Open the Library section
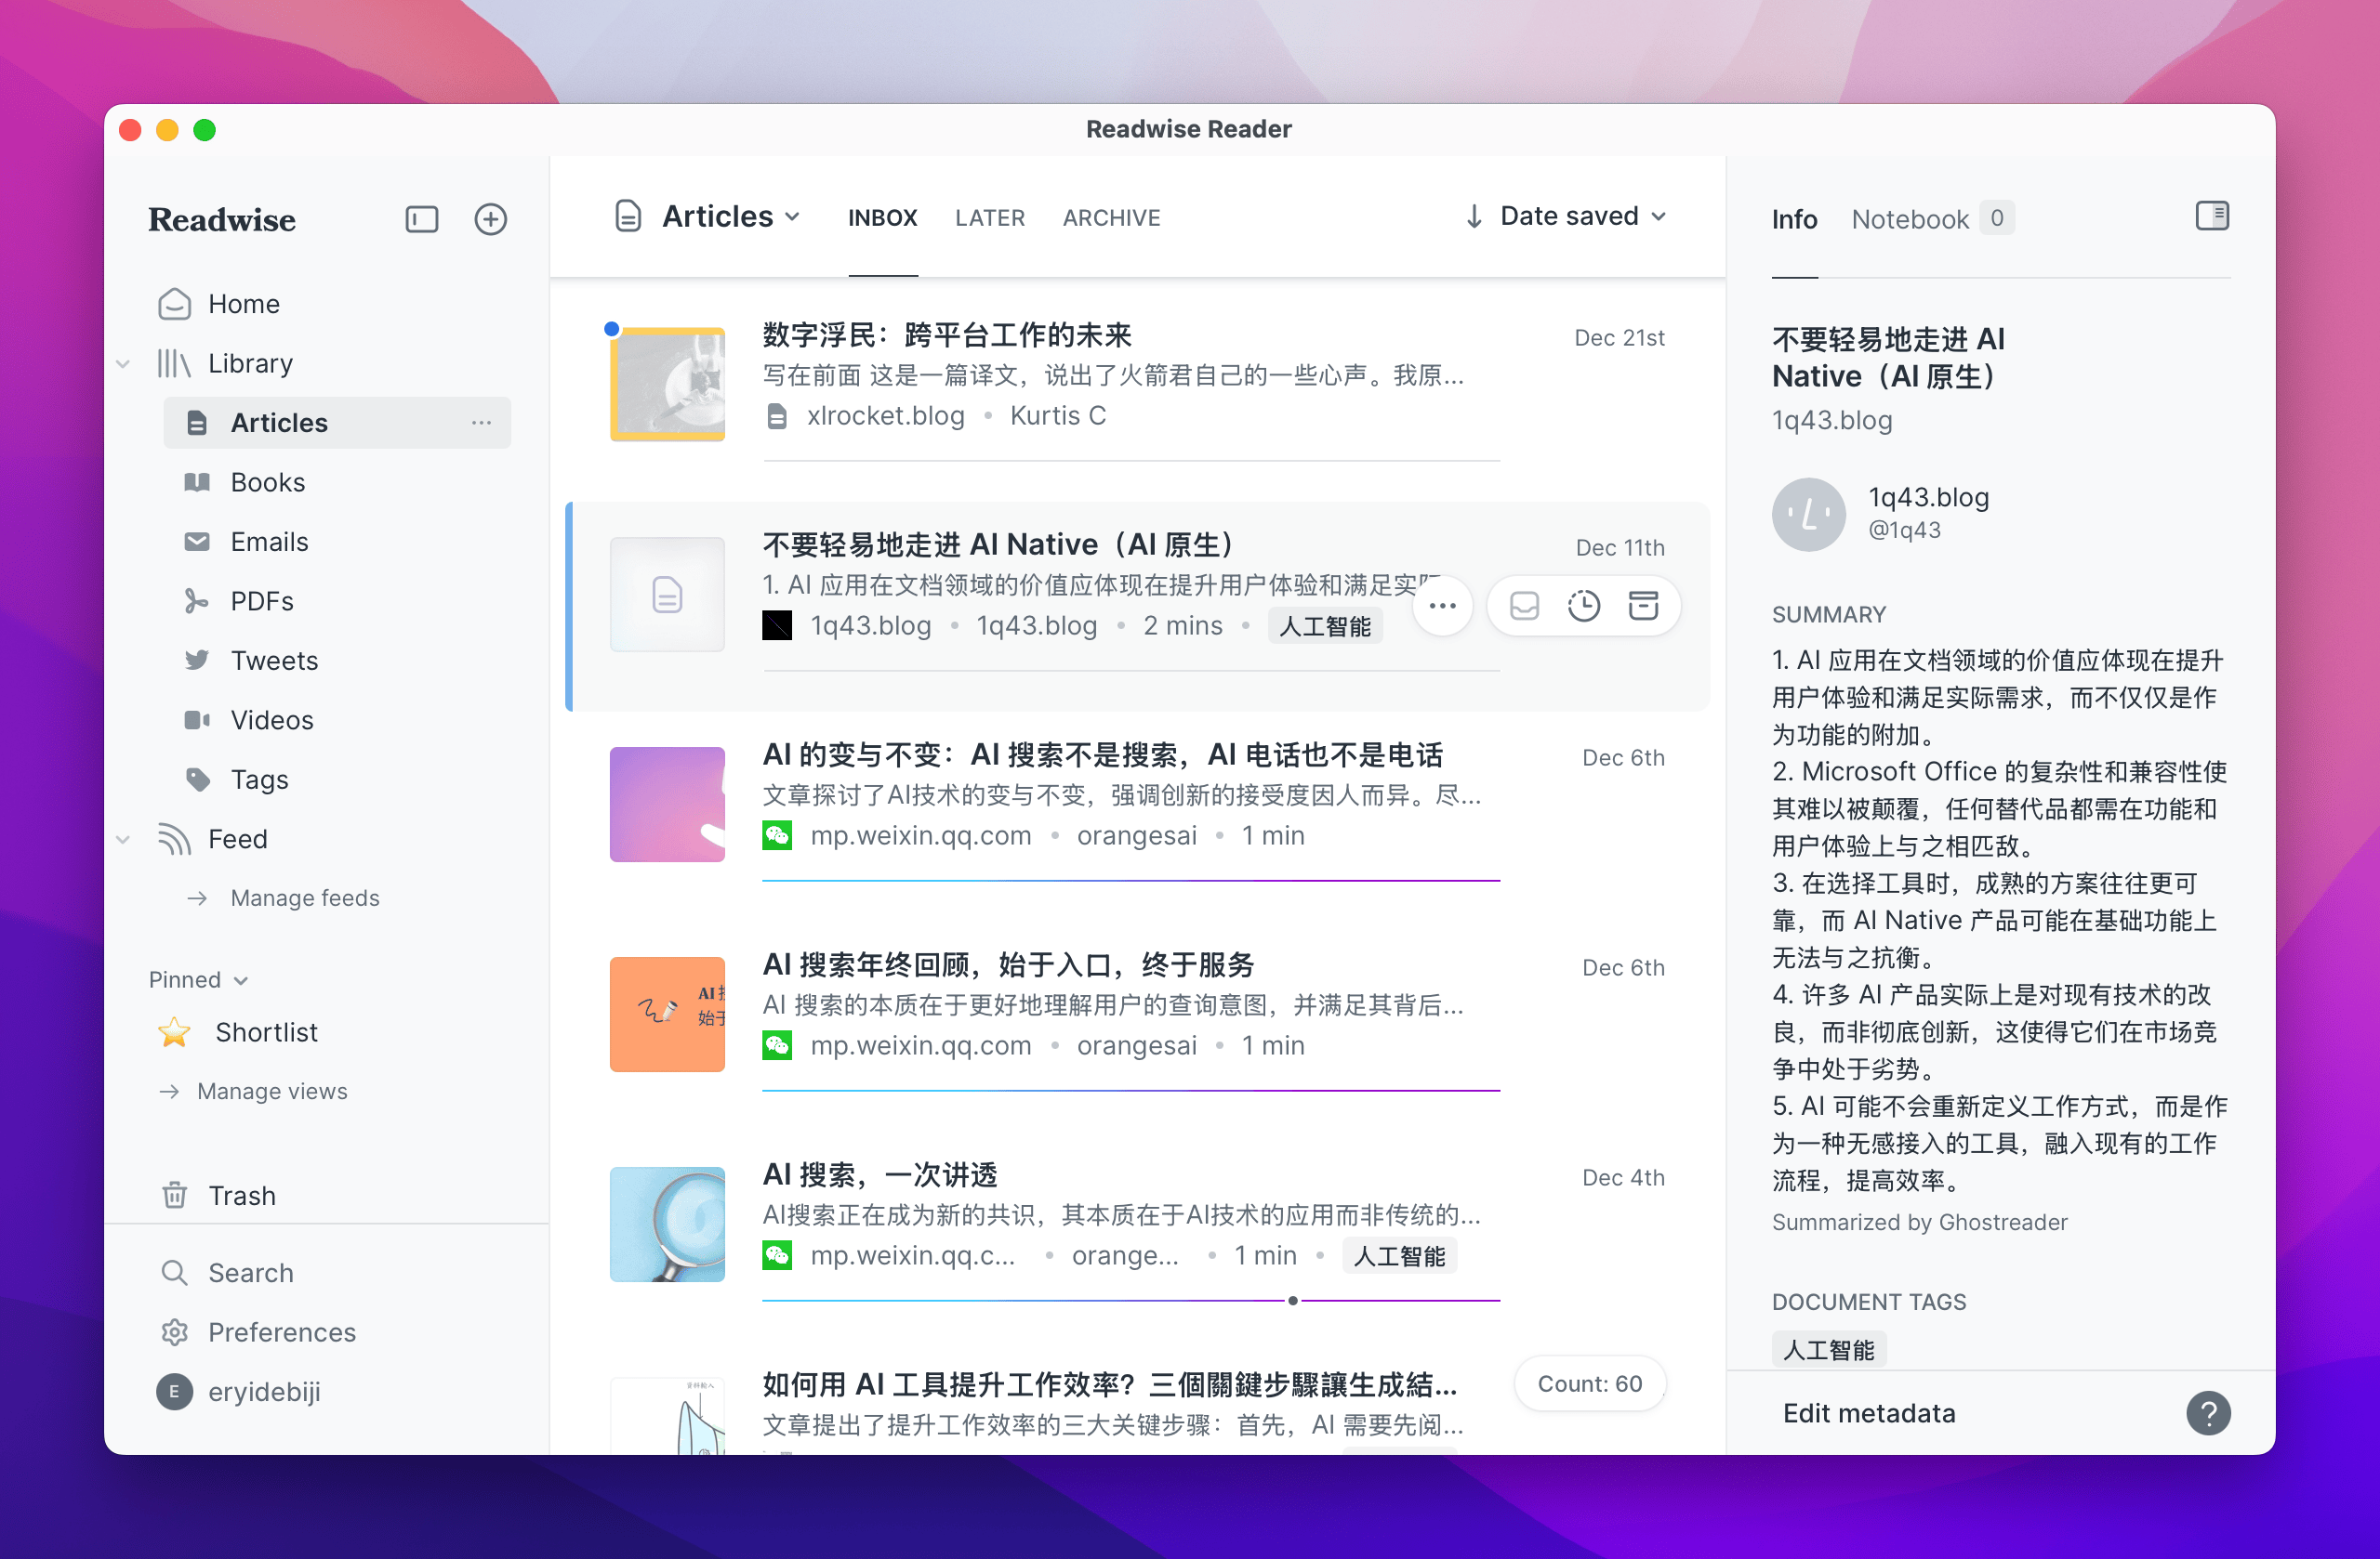The width and height of the screenshot is (2380, 1559). (250, 364)
